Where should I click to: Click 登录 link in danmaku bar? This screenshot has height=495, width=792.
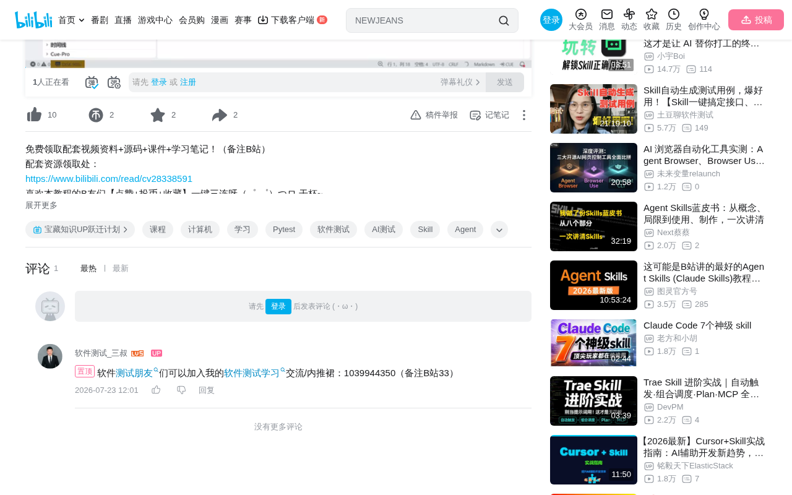coord(159,82)
